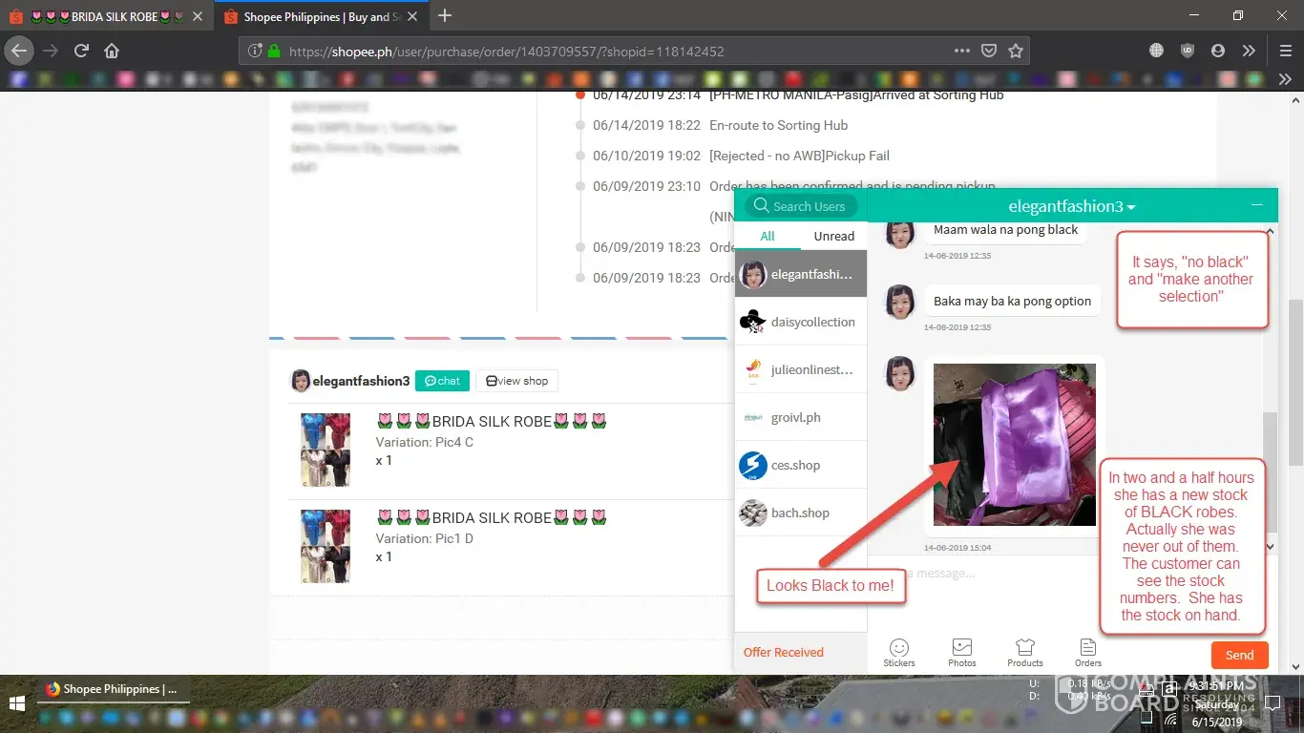Viewport: 1304px width, 733px height.
Task: Click the Photos icon in chat
Action: 961,651
